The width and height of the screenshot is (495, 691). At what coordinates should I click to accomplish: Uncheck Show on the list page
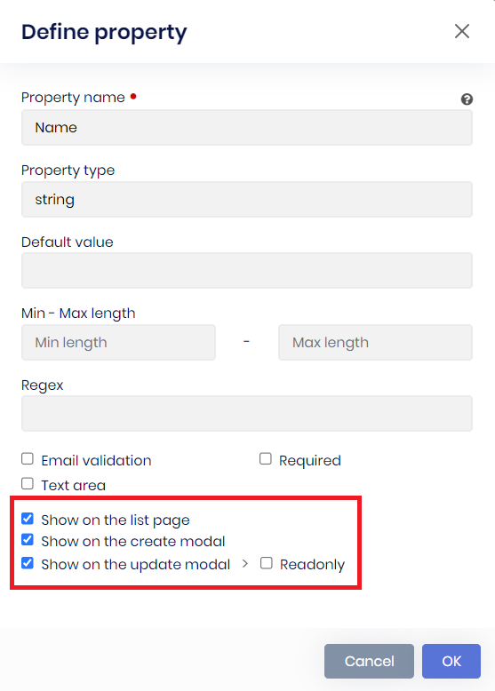(28, 519)
